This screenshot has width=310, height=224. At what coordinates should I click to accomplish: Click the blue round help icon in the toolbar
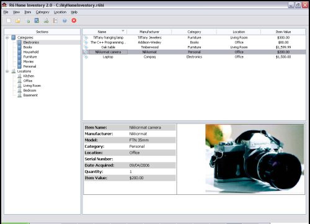[x=64, y=20]
